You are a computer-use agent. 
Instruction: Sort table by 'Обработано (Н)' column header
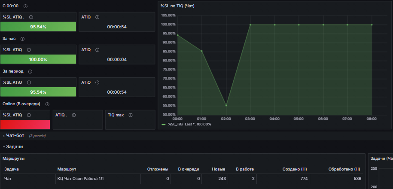344,169
